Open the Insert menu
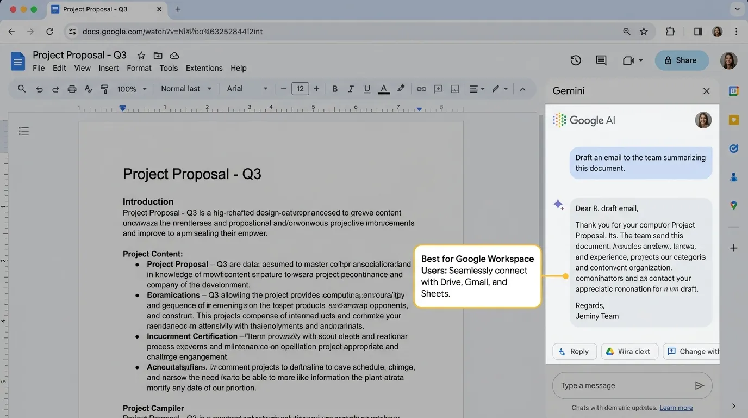The image size is (748, 418). point(109,68)
